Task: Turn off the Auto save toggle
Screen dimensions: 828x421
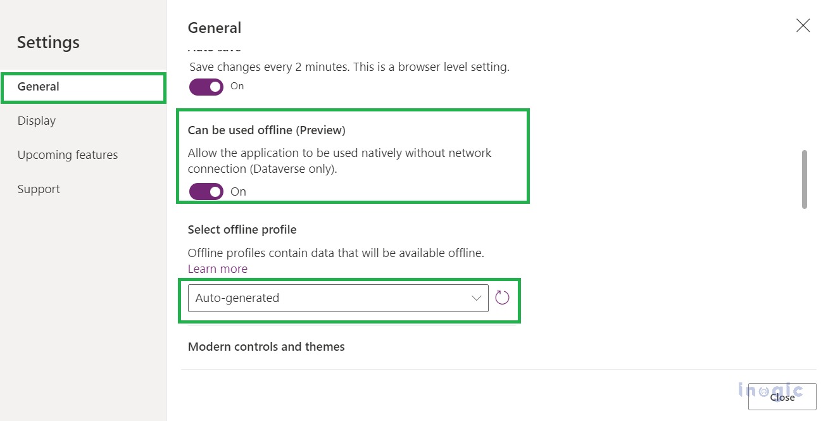Action: pos(206,87)
